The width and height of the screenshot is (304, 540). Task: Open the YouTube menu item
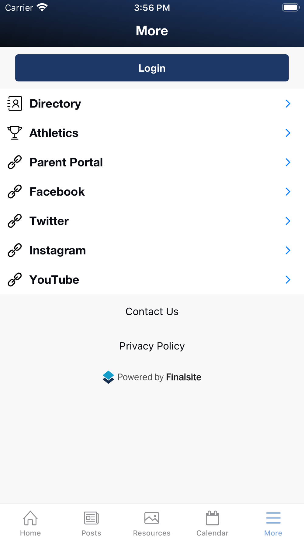click(x=152, y=280)
